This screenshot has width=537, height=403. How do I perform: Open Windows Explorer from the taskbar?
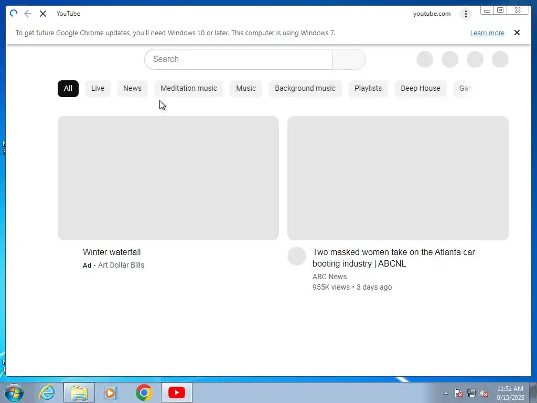[x=79, y=393]
